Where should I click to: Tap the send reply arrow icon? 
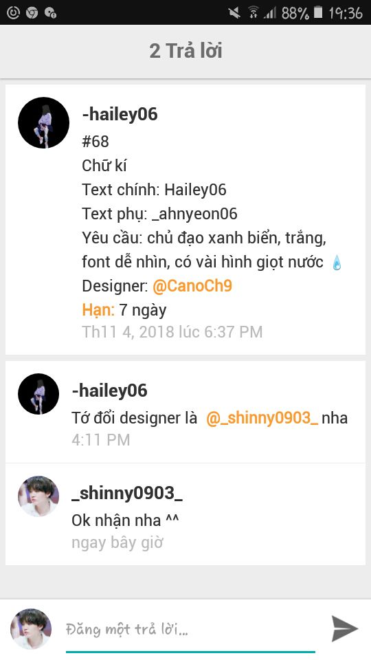point(344,629)
